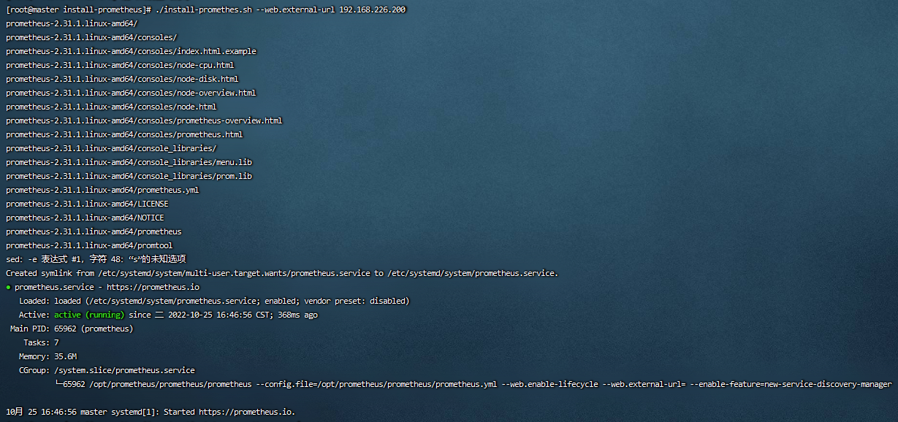Click the consoles/prometheus-overview.html line
Viewport: 898px width, 422px height.
click(144, 120)
